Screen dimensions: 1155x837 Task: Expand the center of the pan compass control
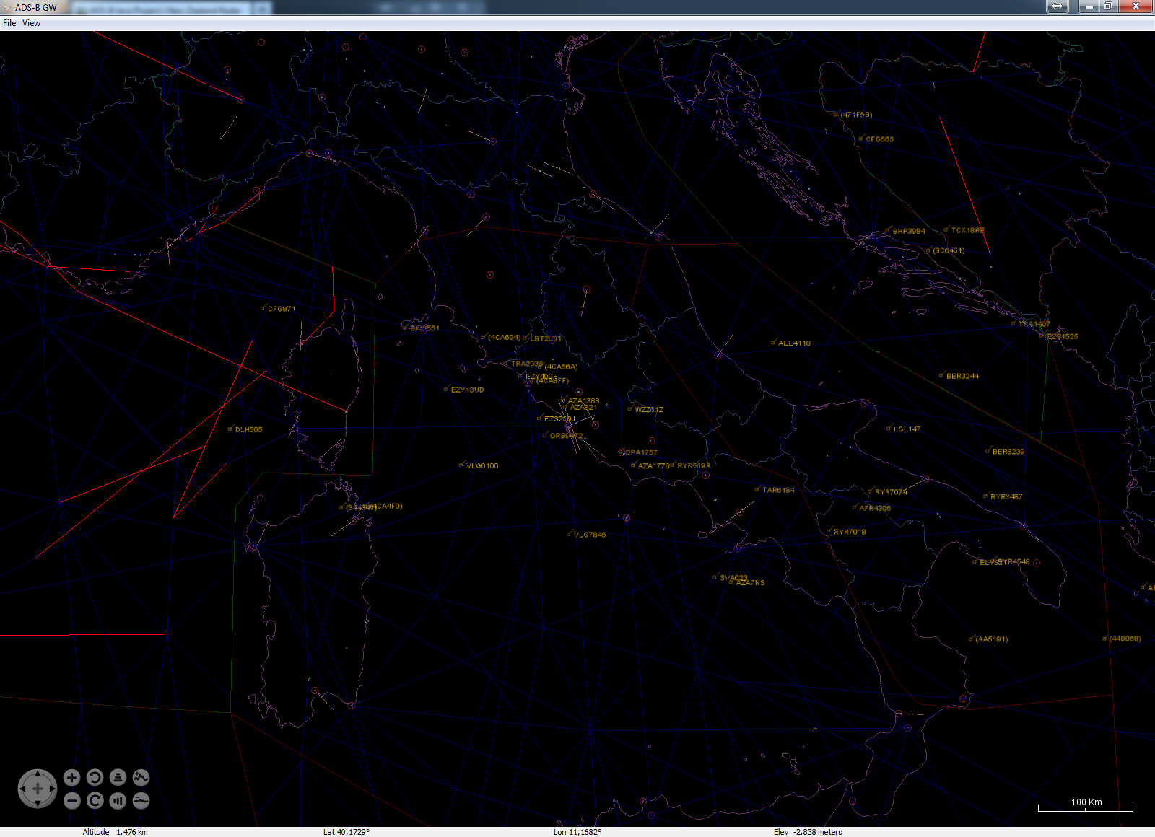(x=37, y=789)
